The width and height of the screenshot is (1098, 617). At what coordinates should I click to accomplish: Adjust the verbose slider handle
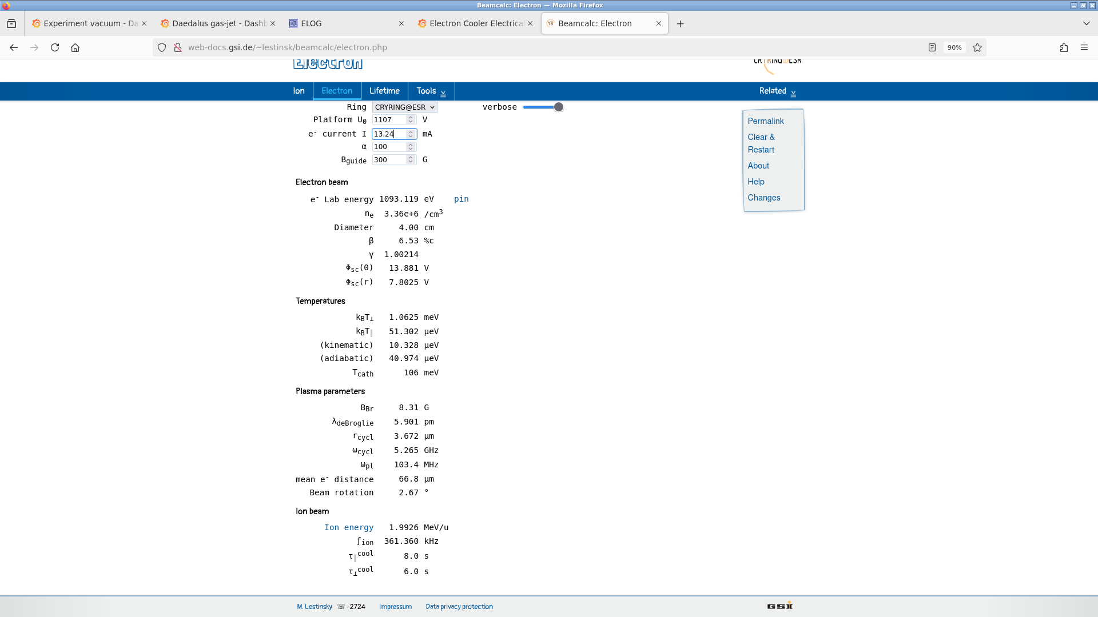click(x=559, y=107)
